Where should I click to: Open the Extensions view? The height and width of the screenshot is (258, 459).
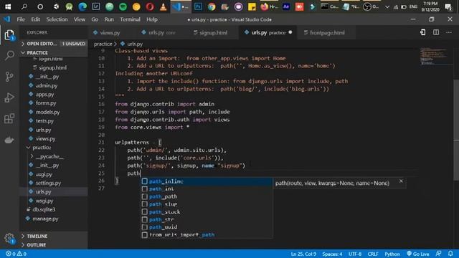pos(9,118)
